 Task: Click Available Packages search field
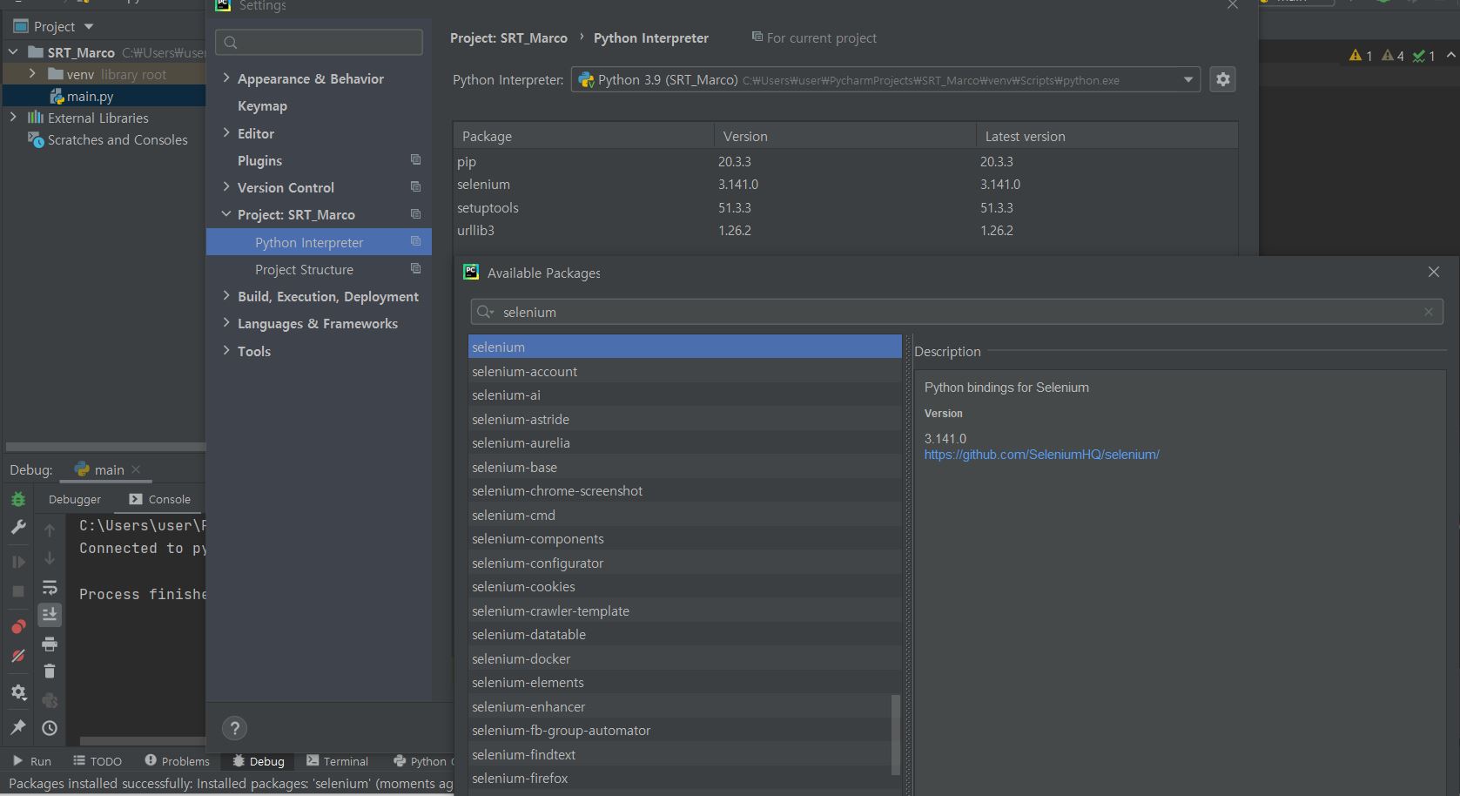[x=956, y=312]
